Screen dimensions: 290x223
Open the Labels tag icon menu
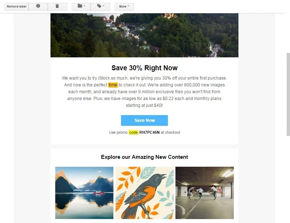(101, 6)
